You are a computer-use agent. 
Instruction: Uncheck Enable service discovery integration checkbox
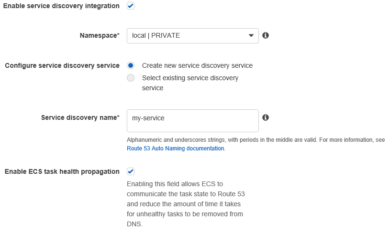click(131, 6)
